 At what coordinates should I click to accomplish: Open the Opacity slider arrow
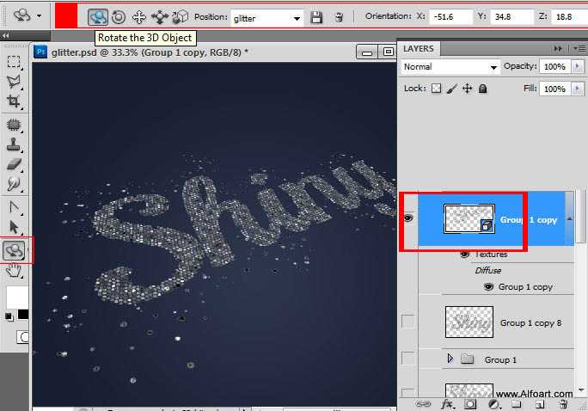[578, 67]
